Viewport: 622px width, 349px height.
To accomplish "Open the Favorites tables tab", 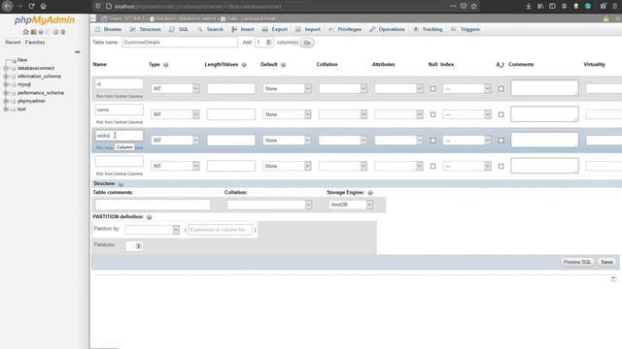I will pos(35,43).
